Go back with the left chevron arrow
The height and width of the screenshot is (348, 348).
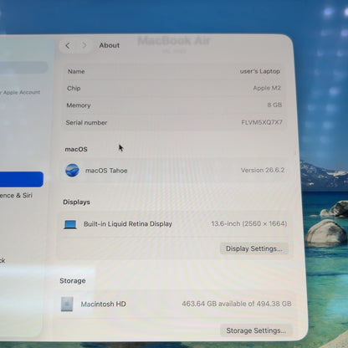pyautogui.click(x=68, y=45)
